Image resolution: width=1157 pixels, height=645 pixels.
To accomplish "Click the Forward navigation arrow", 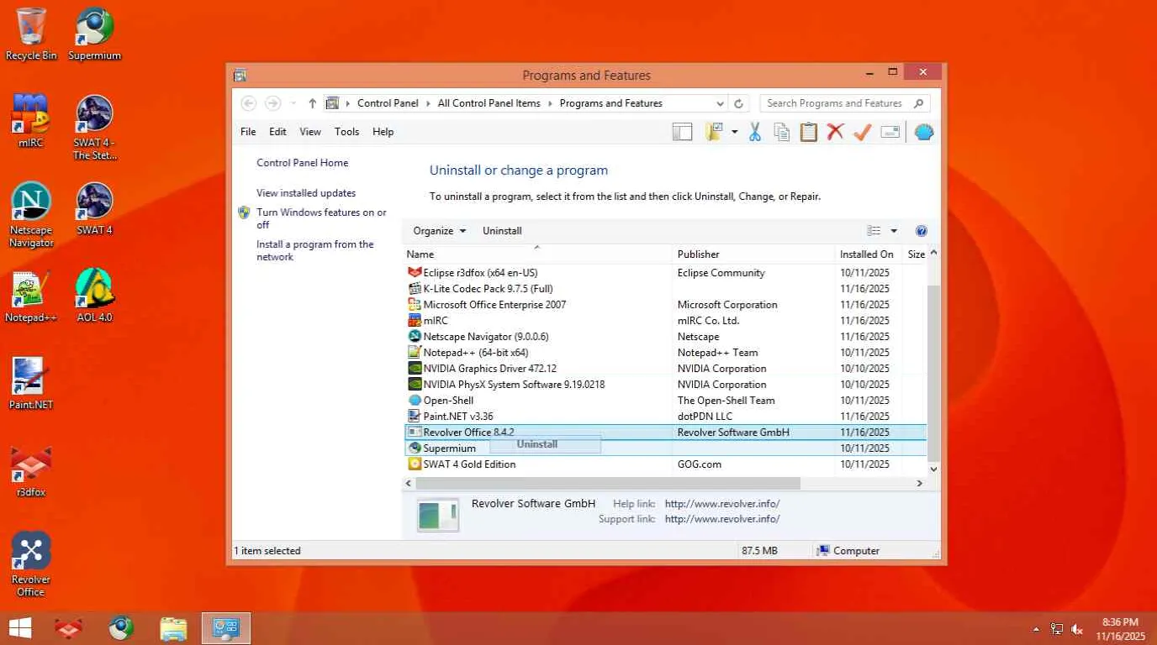I will (x=272, y=103).
